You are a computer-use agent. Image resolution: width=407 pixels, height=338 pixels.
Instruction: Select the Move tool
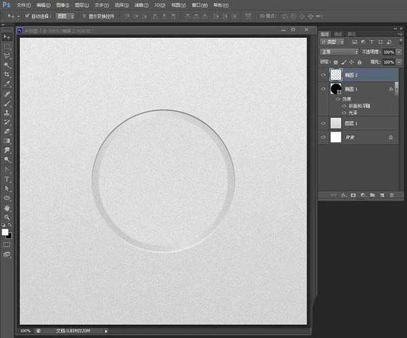point(7,37)
